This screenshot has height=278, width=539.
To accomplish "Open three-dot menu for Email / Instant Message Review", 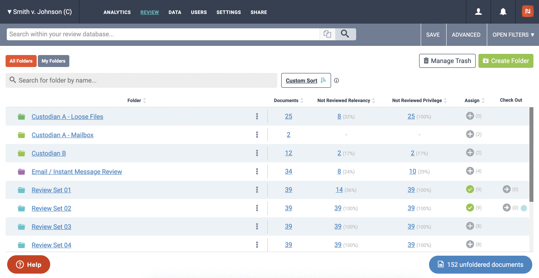I will tap(257, 172).
